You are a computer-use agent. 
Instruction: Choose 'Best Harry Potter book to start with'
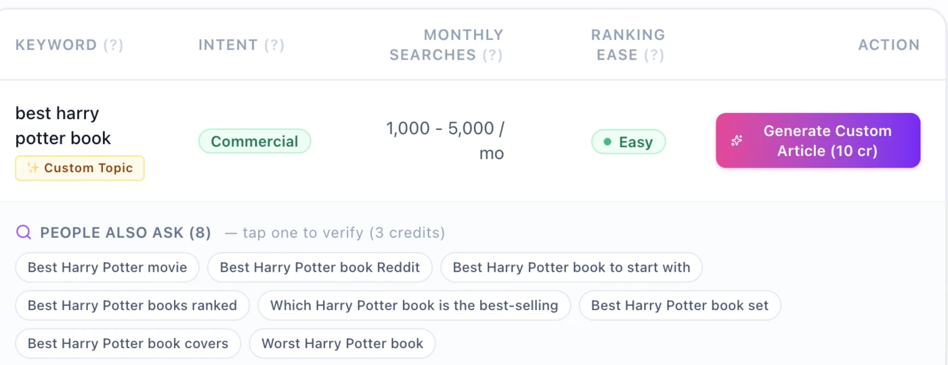(x=572, y=267)
